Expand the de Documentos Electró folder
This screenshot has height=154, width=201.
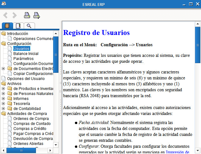pyautogui.click(x=3, y=68)
